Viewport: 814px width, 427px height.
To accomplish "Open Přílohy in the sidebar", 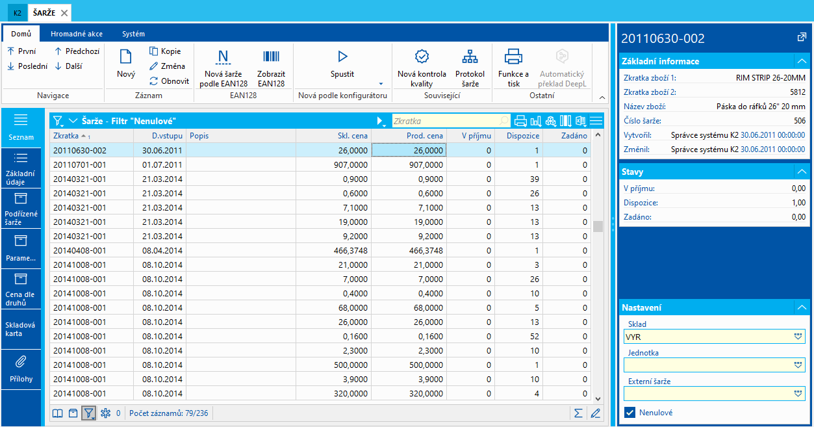I will pos(21,369).
